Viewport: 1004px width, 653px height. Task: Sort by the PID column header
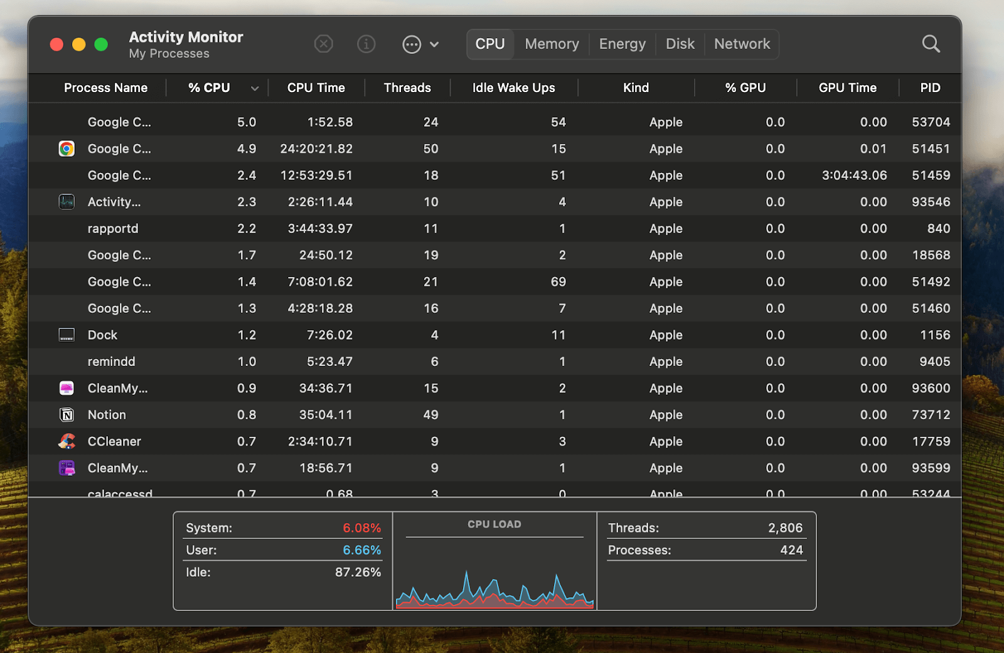coord(929,88)
